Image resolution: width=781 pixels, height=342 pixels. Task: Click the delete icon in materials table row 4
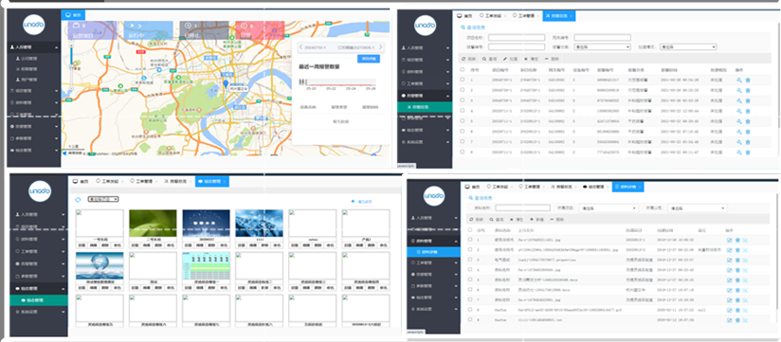pos(737,270)
